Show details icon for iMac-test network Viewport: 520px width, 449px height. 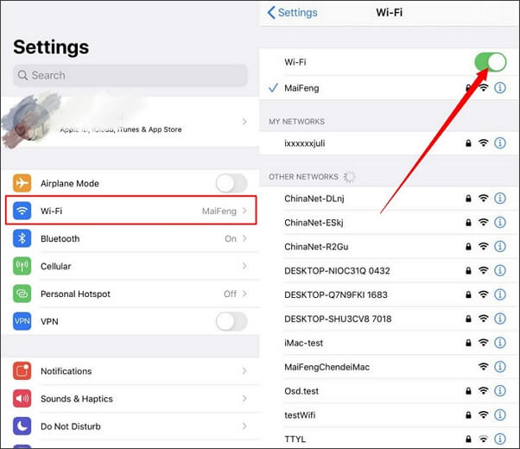point(500,343)
